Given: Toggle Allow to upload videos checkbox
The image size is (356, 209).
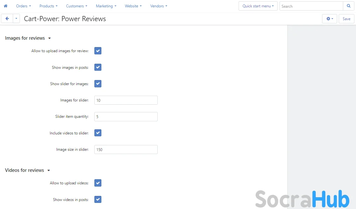Looking at the screenshot, I should pos(98,183).
